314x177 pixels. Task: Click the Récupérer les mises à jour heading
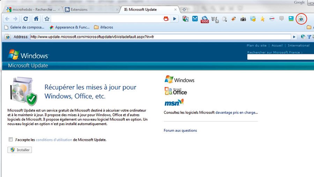click(90, 92)
